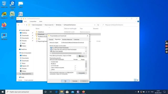Click the Pesquisar SoftwareDistribution search box
The width and height of the screenshot is (168, 94).
(120, 25)
